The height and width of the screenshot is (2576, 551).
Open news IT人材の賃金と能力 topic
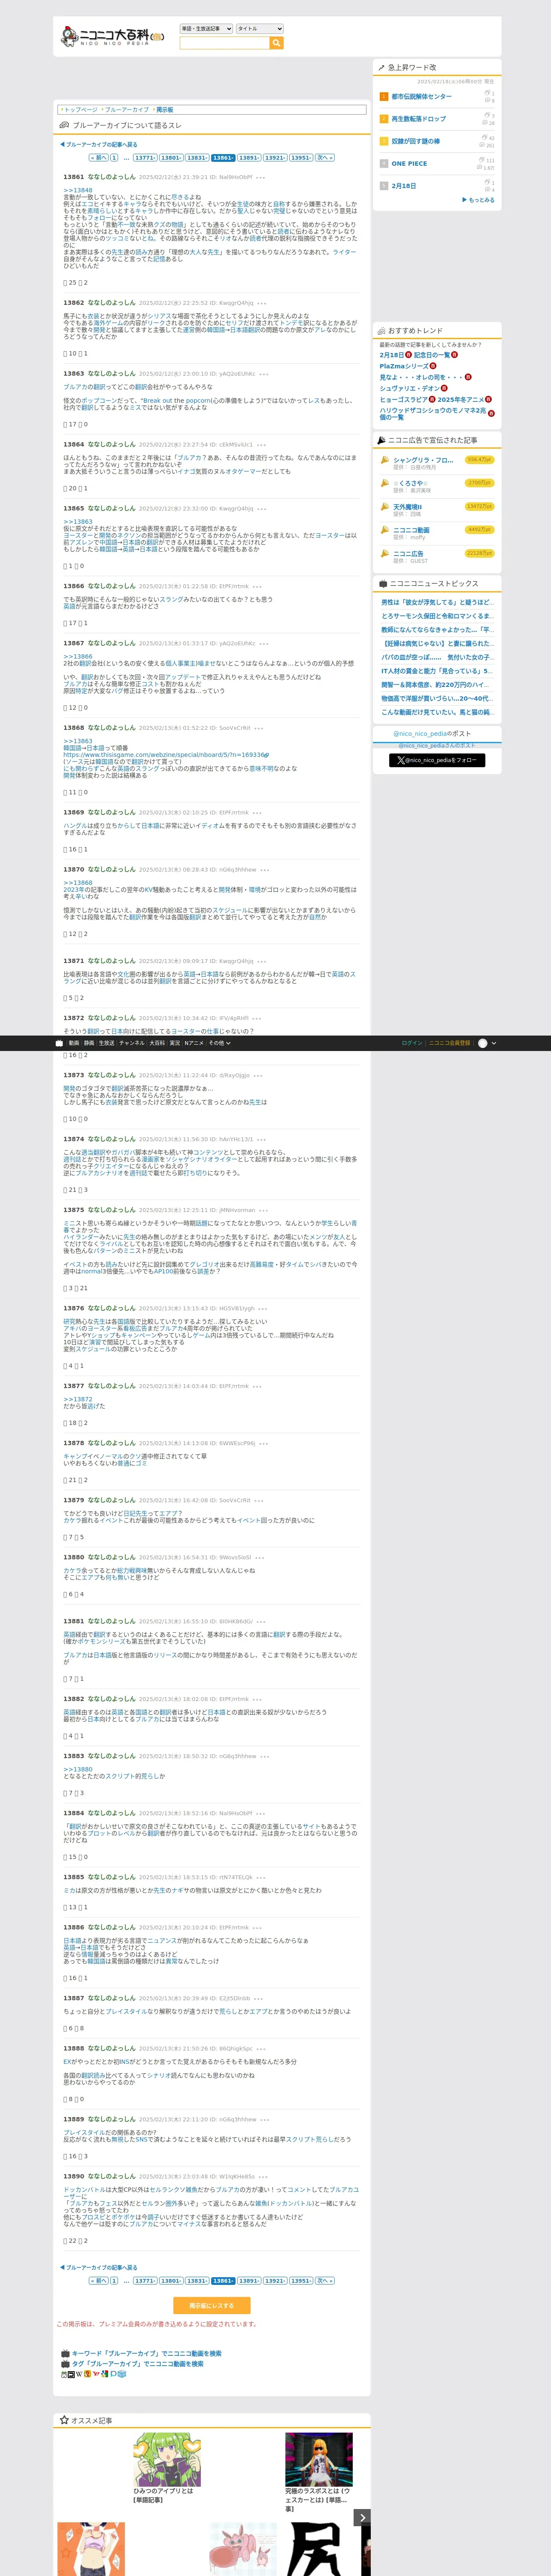point(437,671)
